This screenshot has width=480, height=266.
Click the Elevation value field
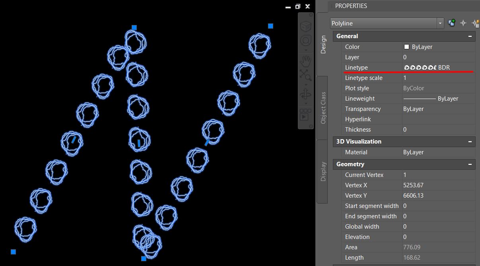[439, 237]
